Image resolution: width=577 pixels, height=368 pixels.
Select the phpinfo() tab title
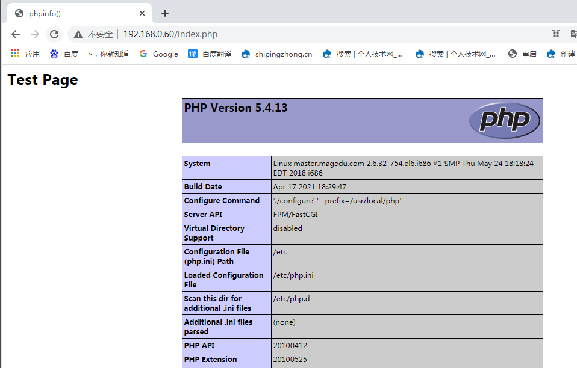45,13
